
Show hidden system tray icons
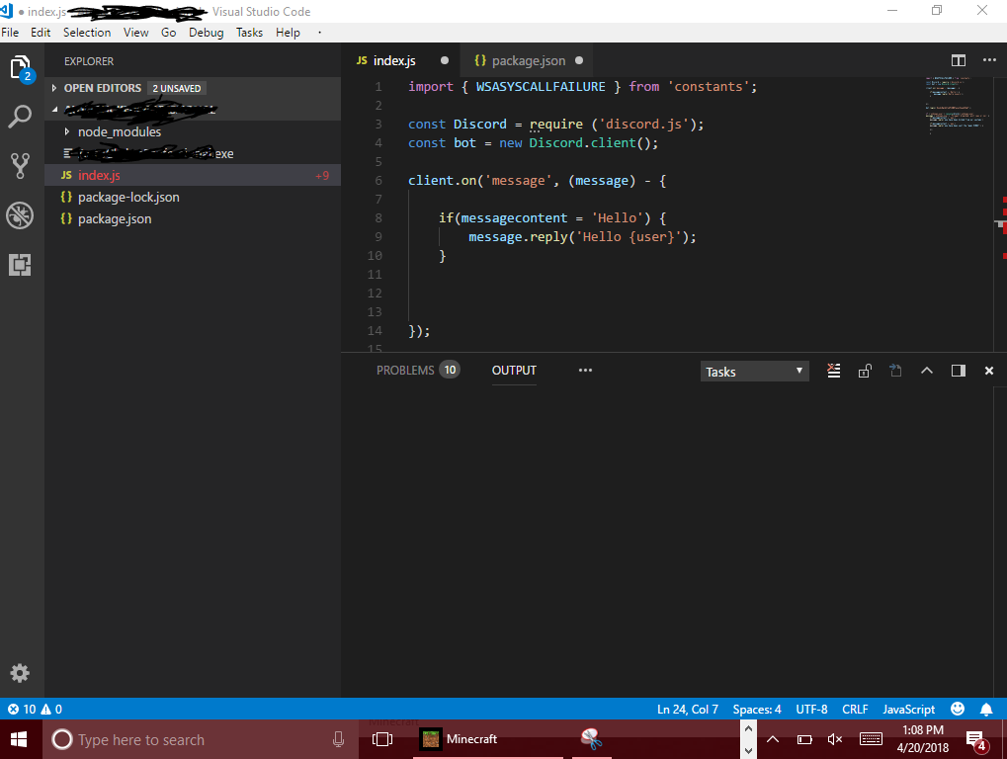pyautogui.click(x=773, y=740)
